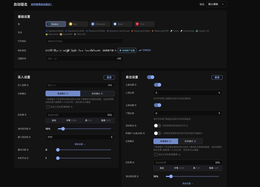Check 自定义优先费 box in buy settings
This screenshot has height=187, width=260.
[48, 107]
